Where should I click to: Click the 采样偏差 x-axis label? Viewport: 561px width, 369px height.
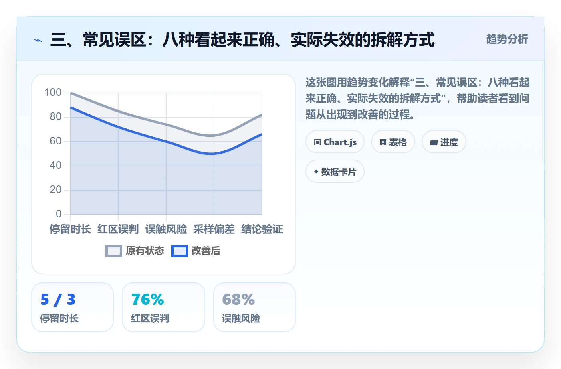[214, 229]
